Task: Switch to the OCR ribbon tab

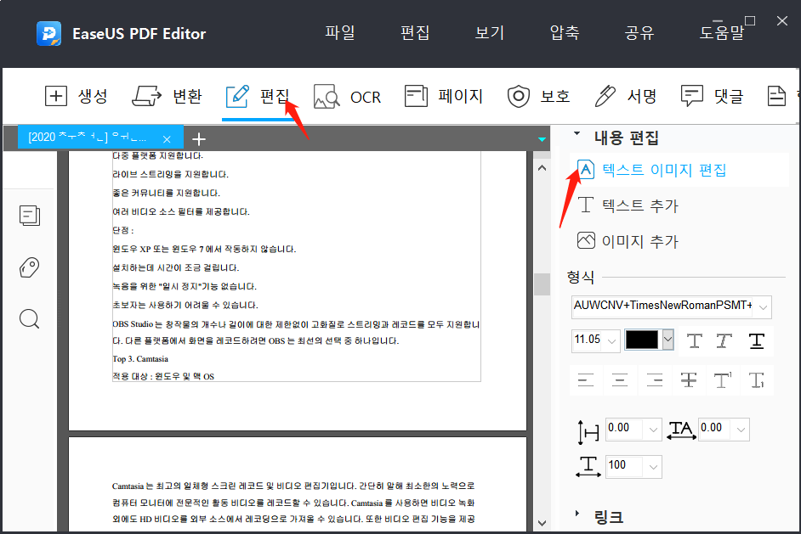Action: coord(347,96)
